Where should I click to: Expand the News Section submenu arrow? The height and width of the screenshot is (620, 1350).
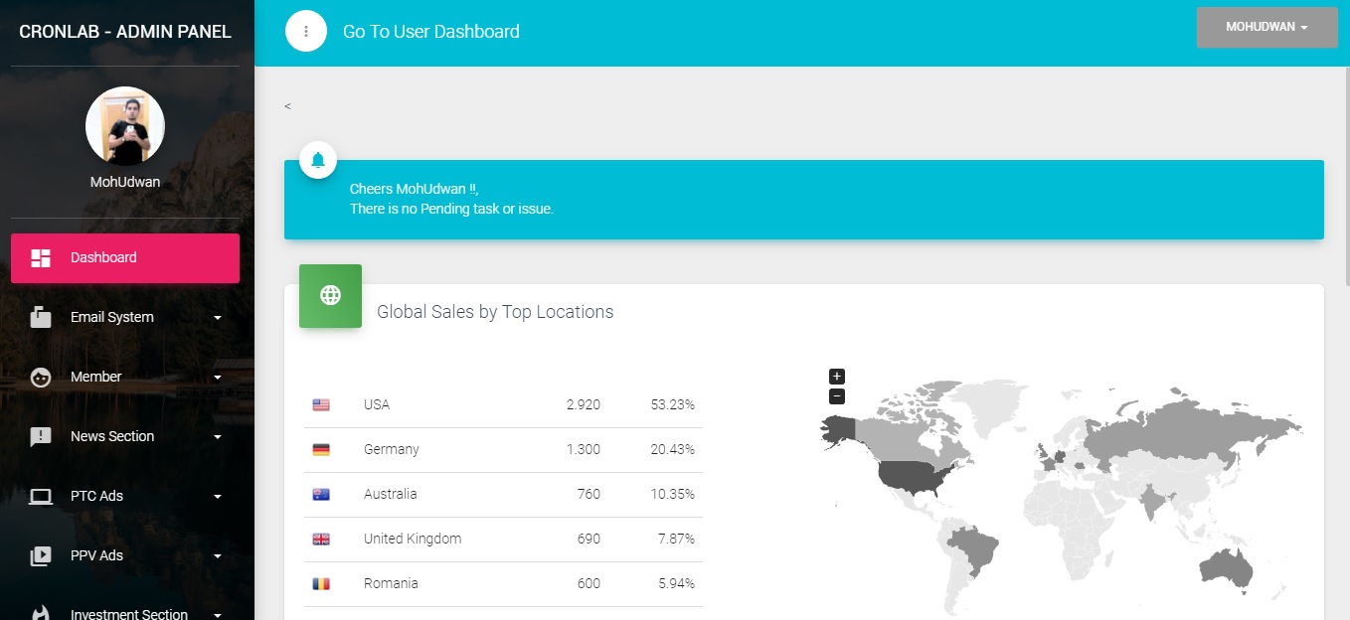coord(218,437)
